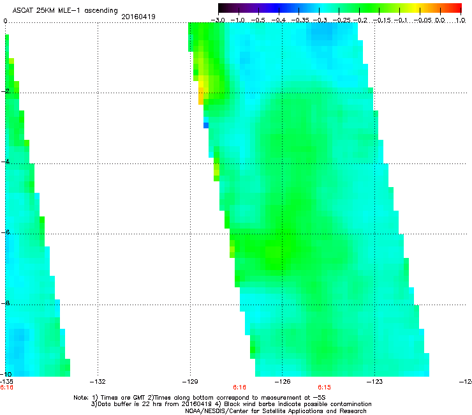Click the dark blue data cell in middle swath
This screenshot has width=472, height=415.
coord(206,125)
